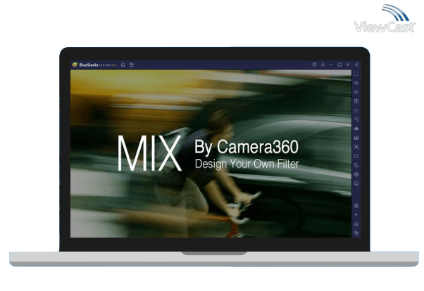
Task: Open the game controls keyboard icon
Action: coord(356,110)
